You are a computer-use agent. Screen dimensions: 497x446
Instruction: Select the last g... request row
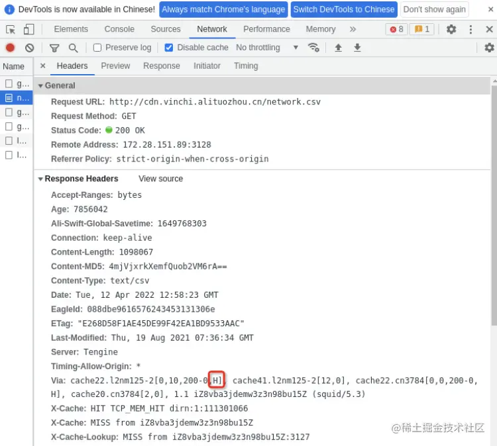click(16, 126)
